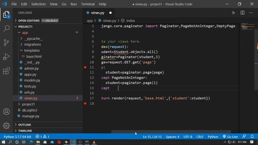Expand the Open Editors section
The height and width of the screenshot is (145, 258).
click(48, 21)
